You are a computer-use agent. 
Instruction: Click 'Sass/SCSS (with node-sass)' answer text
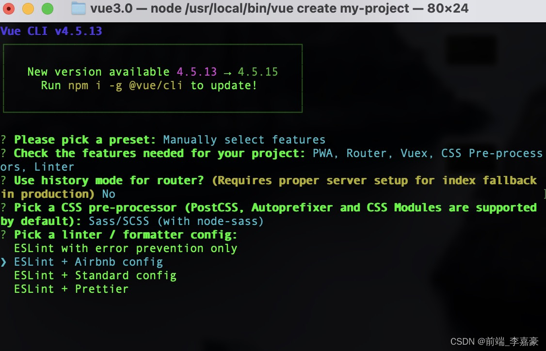click(x=176, y=221)
